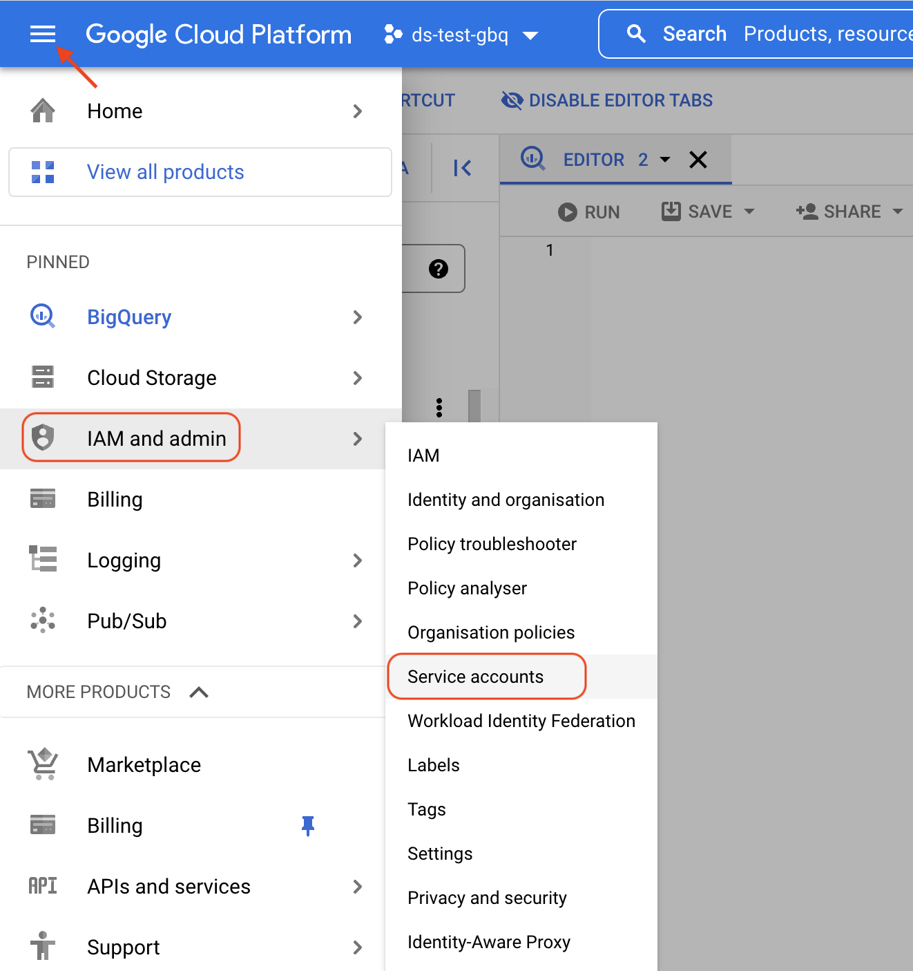This screenshot has height=971, width=913.
Task: Click the IAM and admin shield icon
Action: pos(43,438)
